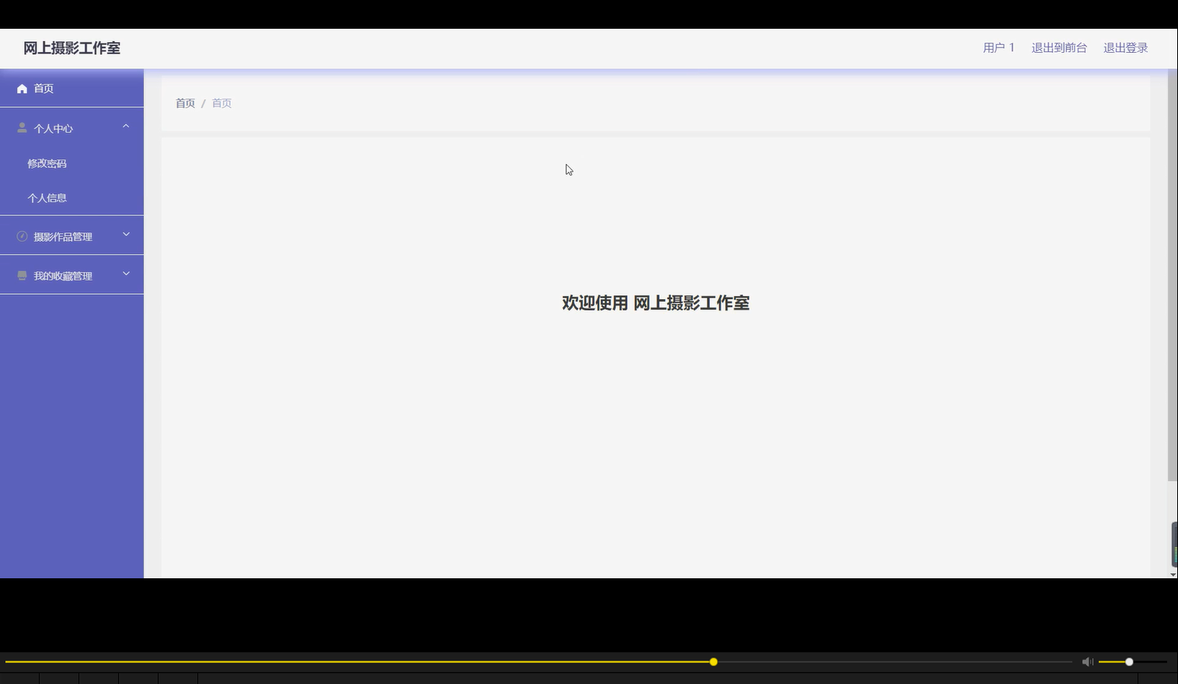1178x684 pixels.
Task: Click the monitor icon beside 我的收藏管理
Action: (22, 274)
